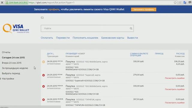Open the Пополнить кошелек menu item
Screen dimensions: 192x108
coord(85,38)
